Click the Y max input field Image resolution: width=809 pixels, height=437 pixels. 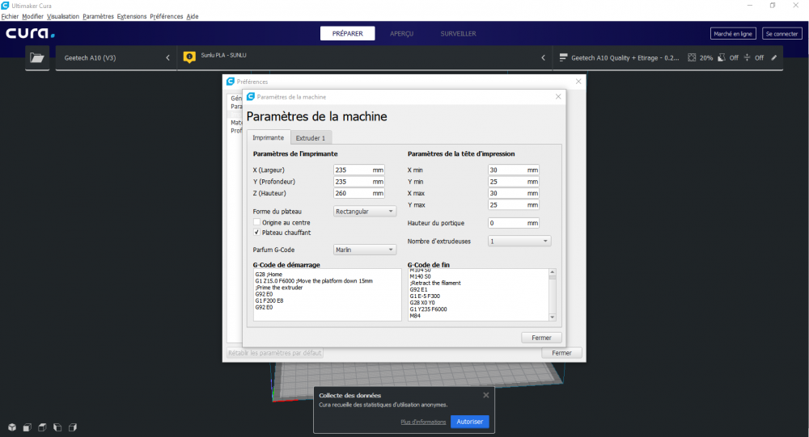[x=514, y=204]
